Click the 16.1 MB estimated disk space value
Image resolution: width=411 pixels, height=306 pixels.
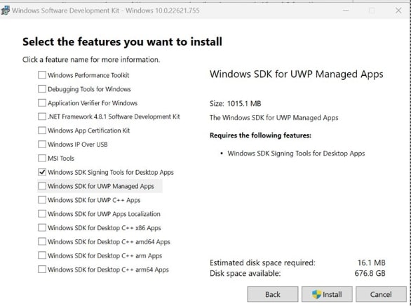tap(372, 262)
